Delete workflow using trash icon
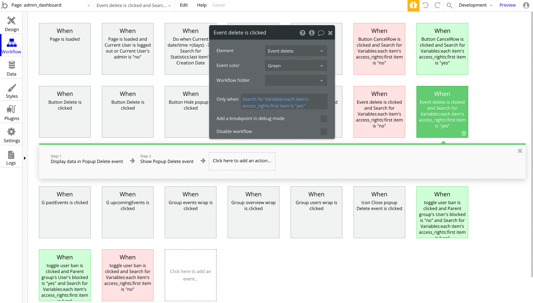The image size is (533, 303). (464, 133)
